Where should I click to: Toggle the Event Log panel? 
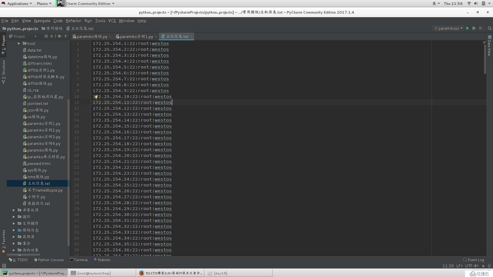coord(474,259)
